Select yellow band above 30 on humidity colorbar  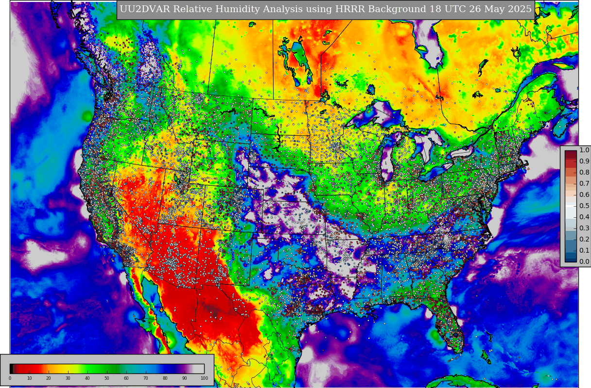click(x=68, y=369)
